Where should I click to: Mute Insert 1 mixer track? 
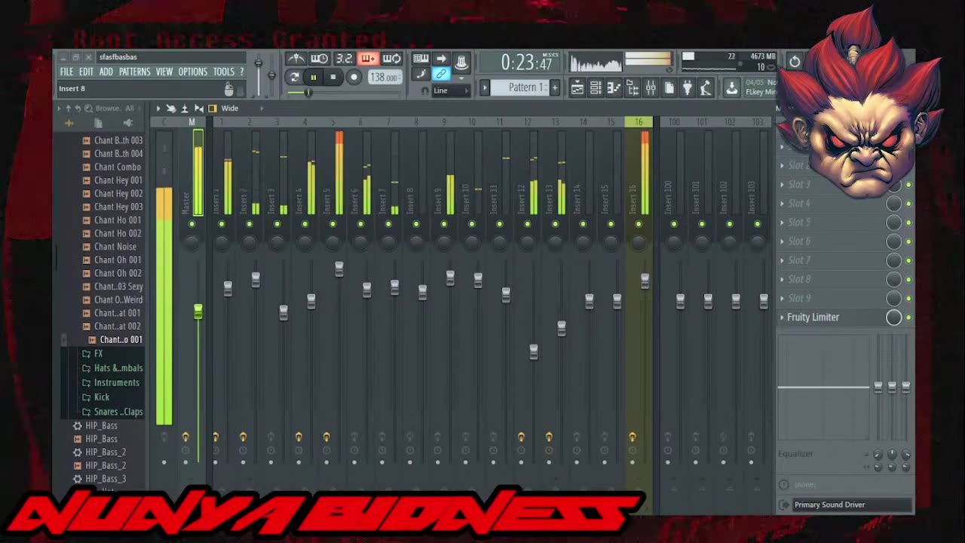tap(222, 224)
